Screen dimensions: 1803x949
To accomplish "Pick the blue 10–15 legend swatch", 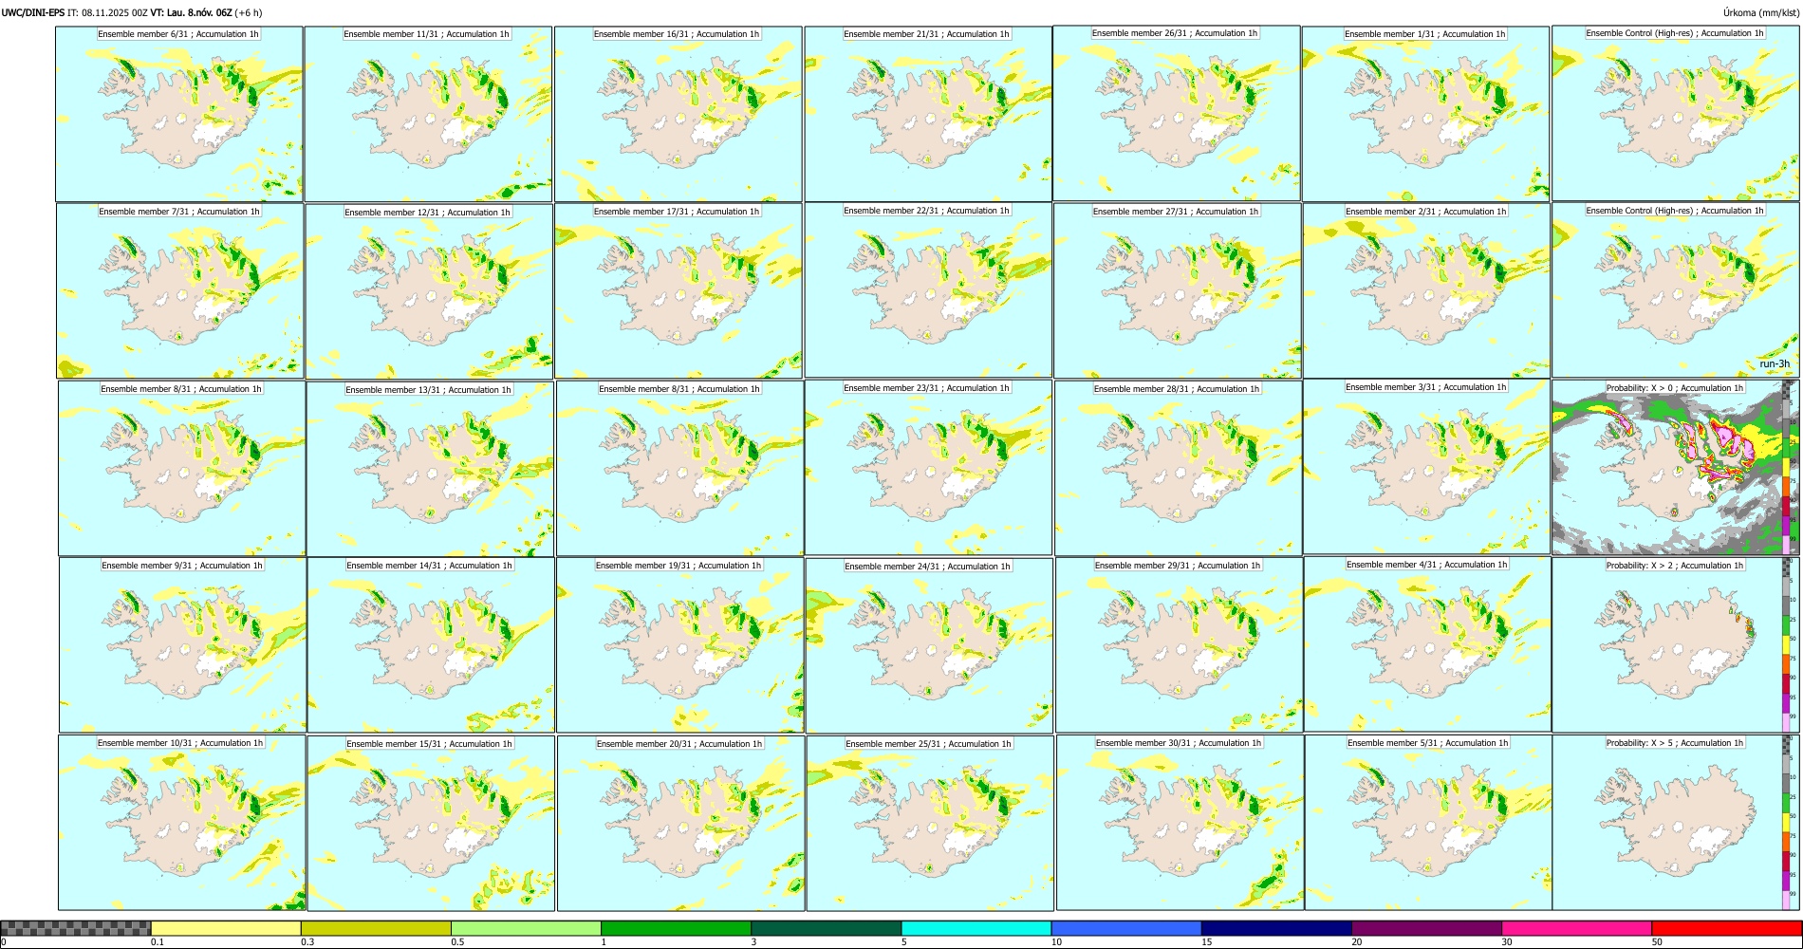I will (1126, 928).
